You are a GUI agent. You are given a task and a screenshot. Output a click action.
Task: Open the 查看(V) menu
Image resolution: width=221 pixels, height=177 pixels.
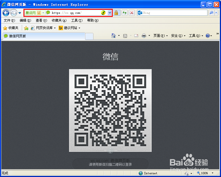pyautogui.click(x=41, y=20)
